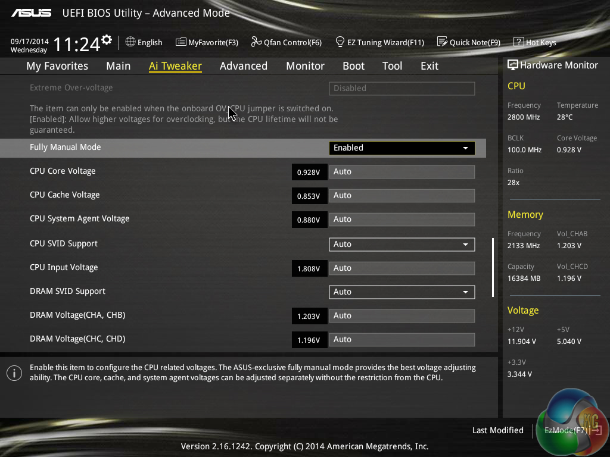
Task: Select the Fully Manual Mode label
Action: [66, 148]
